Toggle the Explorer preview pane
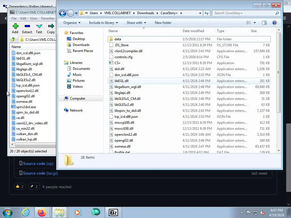291x218 pixels. 264,23
